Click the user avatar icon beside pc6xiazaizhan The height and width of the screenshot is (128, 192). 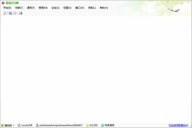tap(37, 125)
